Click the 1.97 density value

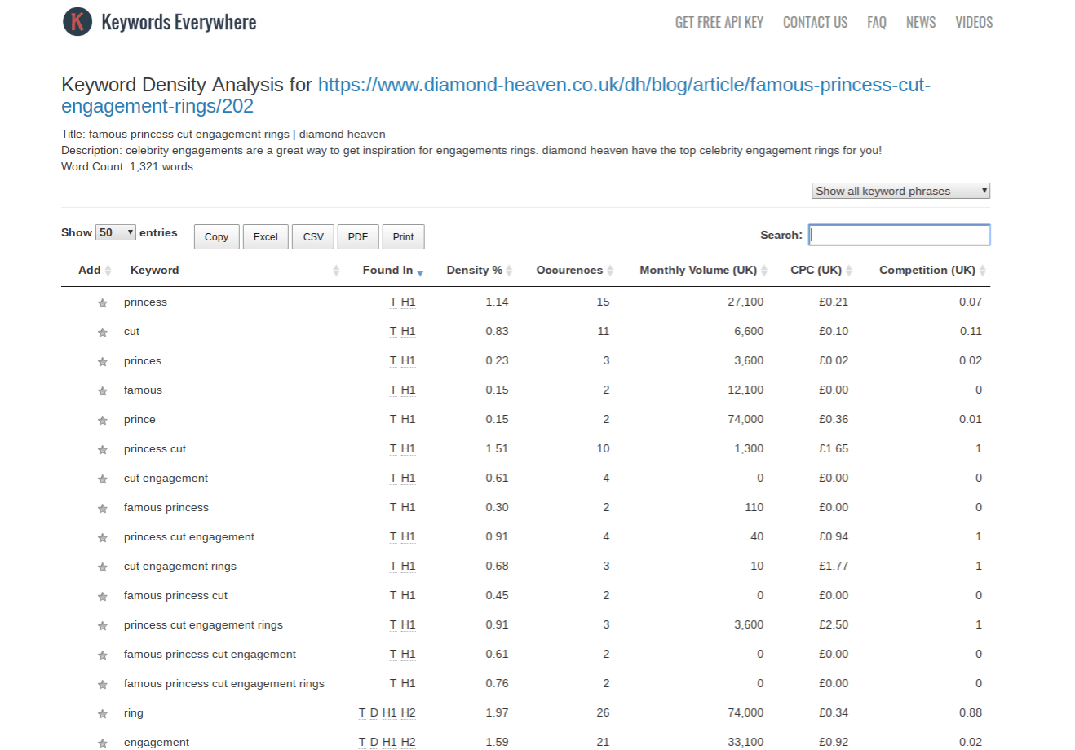click(x=497, y=712)
